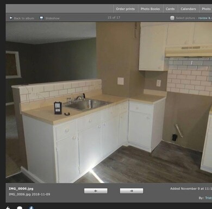This screenshot has height=209, width=212.
Task: Click the Back to album text link
Action: click(x=24, y=18)
